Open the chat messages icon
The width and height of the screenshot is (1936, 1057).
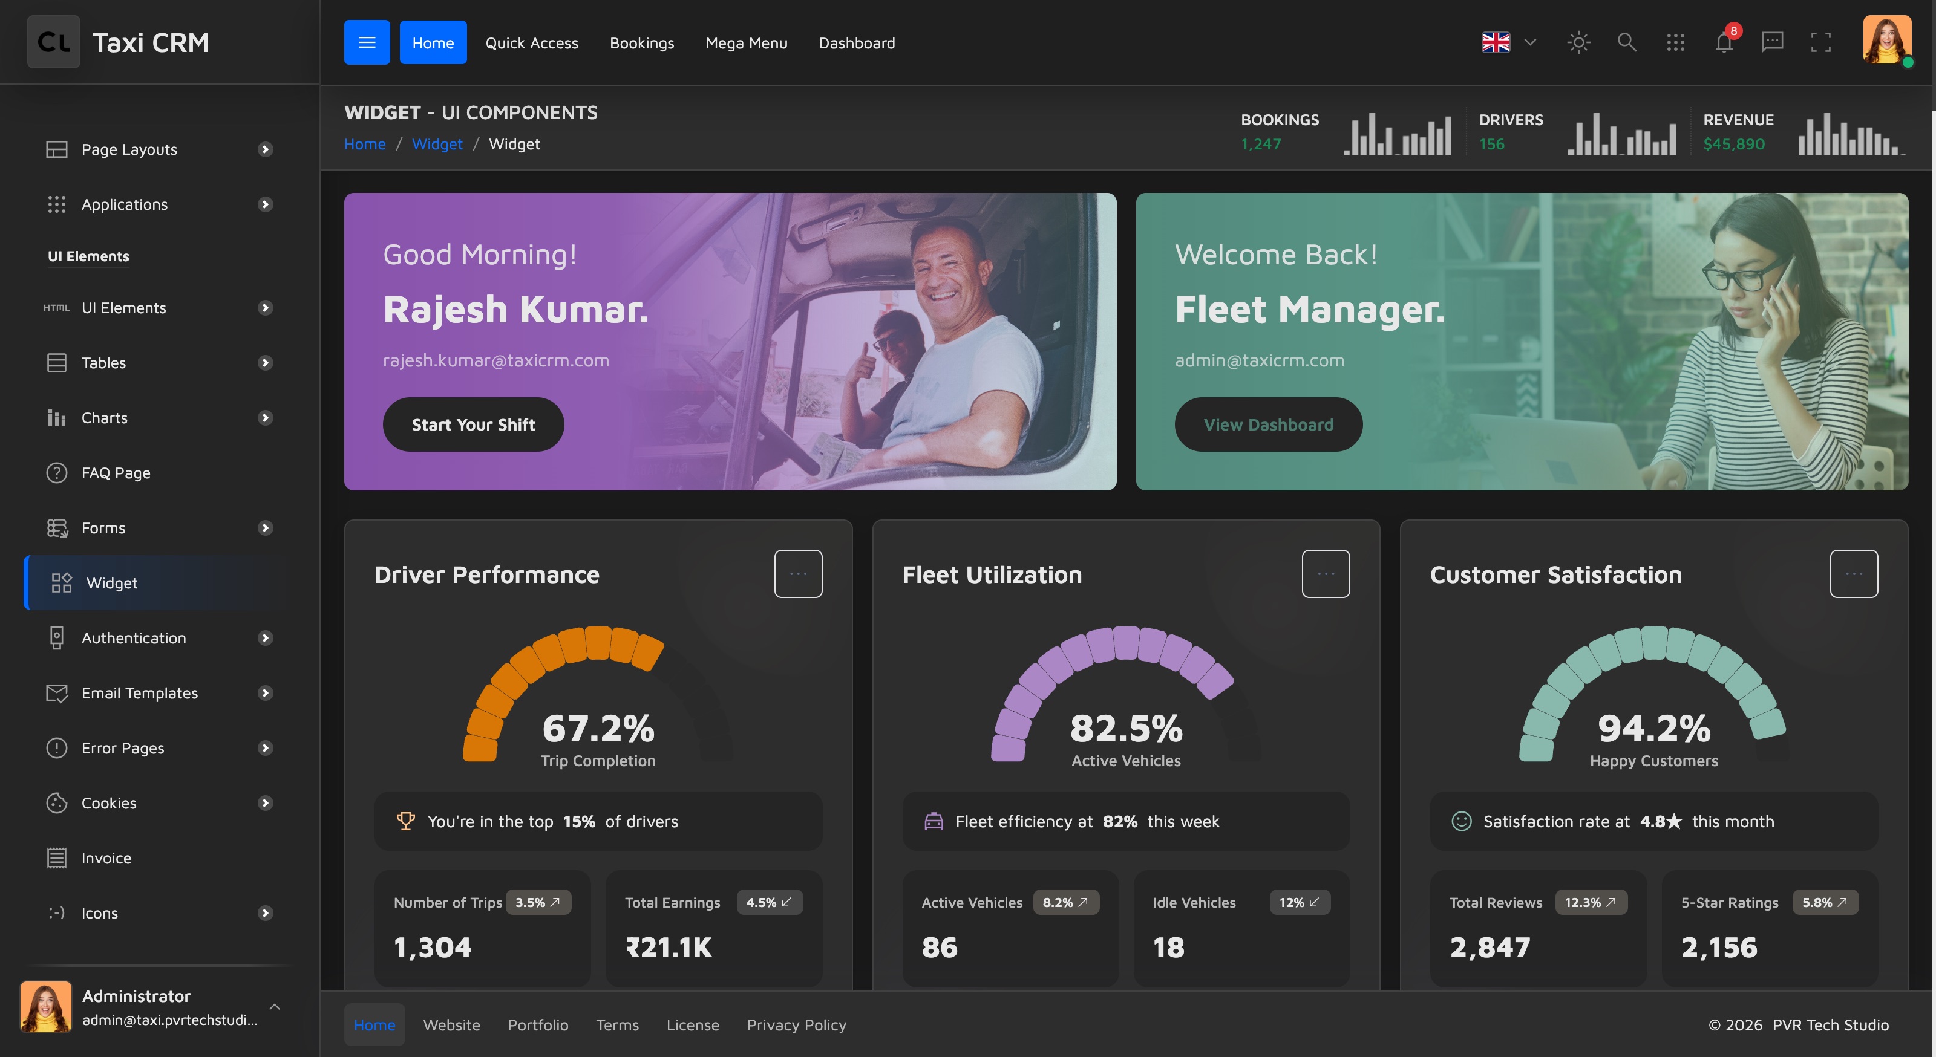(x=1772, y=42)
